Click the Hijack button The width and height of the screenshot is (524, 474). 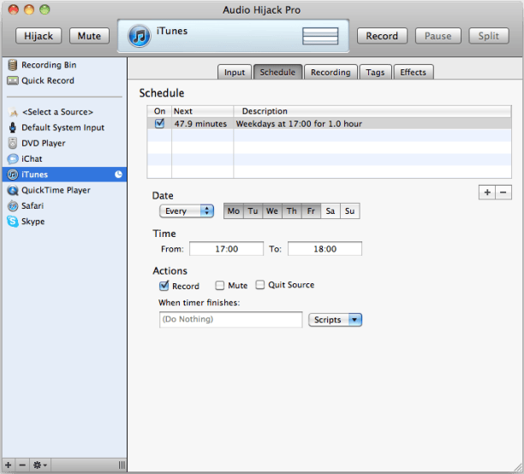coord(39,36)
